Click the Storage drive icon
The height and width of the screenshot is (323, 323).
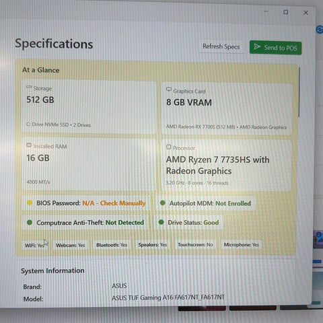pos(29,87)
